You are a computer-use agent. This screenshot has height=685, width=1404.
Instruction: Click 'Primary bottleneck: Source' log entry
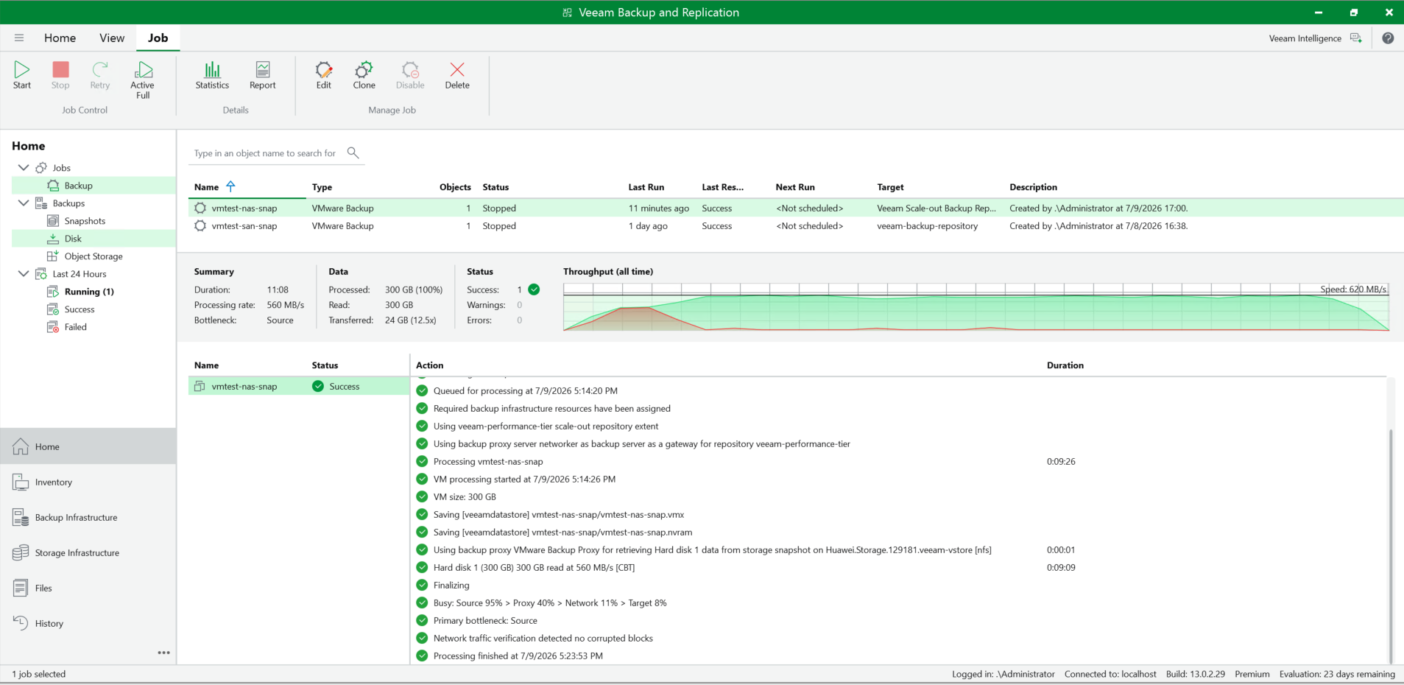485,621
